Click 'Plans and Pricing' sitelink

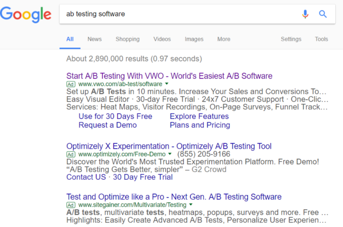coord(200,125)
